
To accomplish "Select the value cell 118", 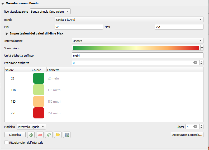I will click(x=13, y=90).
